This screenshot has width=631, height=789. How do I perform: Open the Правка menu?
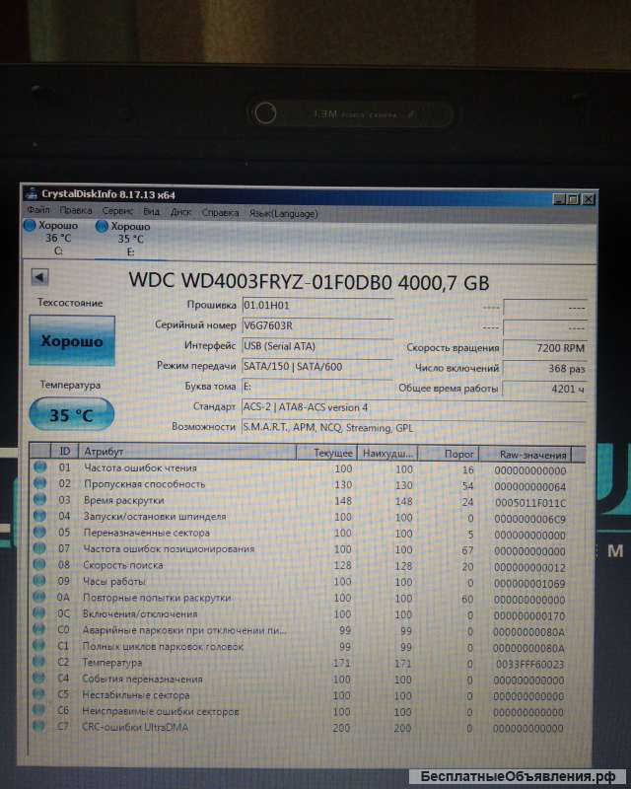tap(76, 210)
